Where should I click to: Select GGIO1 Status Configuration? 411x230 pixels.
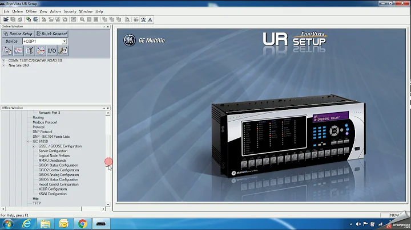(58, 165)
